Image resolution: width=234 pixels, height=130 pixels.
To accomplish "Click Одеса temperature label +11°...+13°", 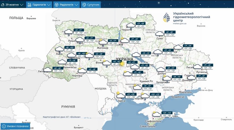I will tap(131, 94).
